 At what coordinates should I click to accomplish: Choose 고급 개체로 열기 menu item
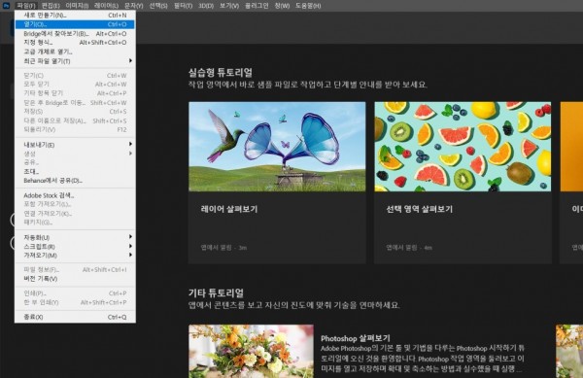click(x=75, y=52)
